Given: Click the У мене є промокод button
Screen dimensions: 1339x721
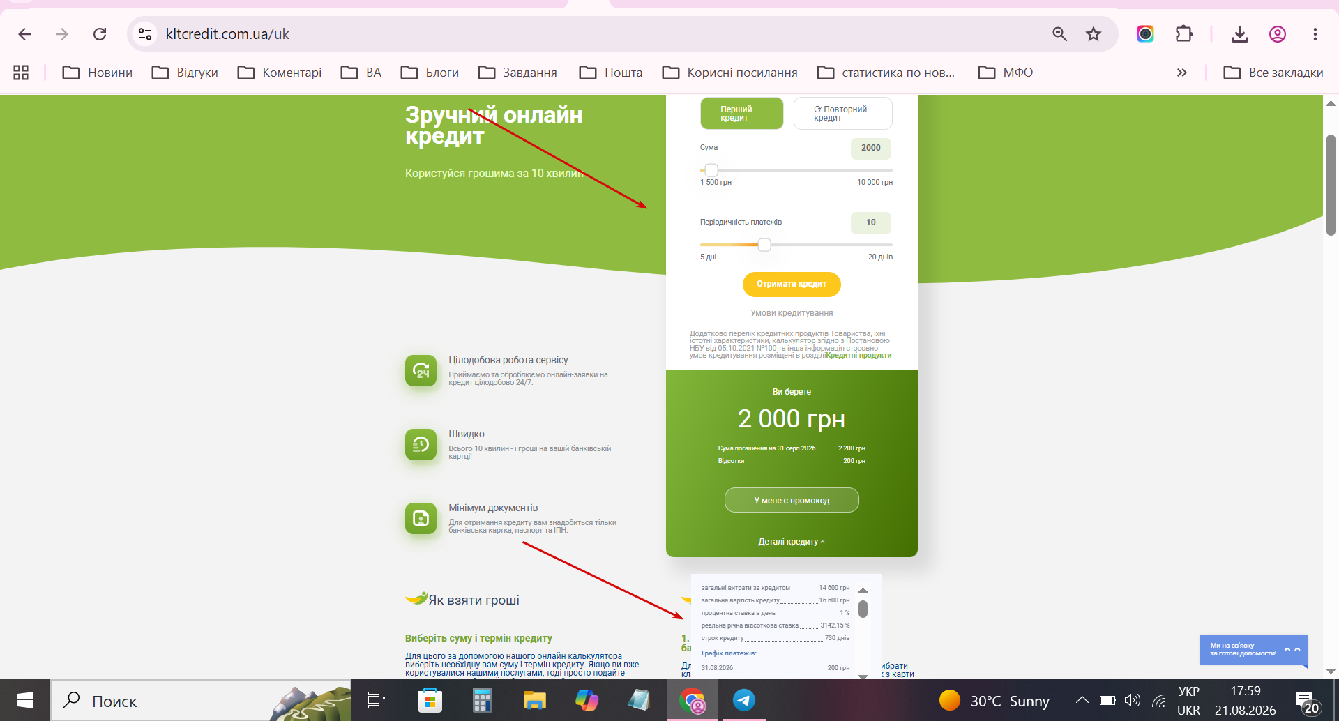Looking at the screenshot, I should point(792,500).
